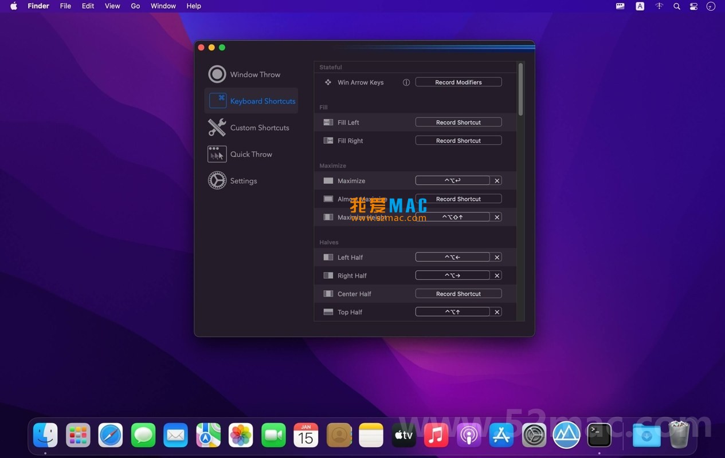
Task: Open the Go menu
Action: (135, 6)
